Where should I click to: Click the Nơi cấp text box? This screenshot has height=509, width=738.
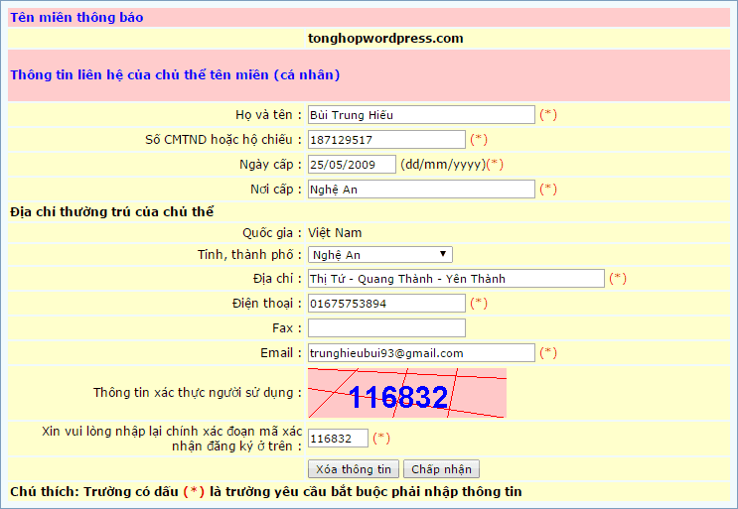tap(421, 190)
